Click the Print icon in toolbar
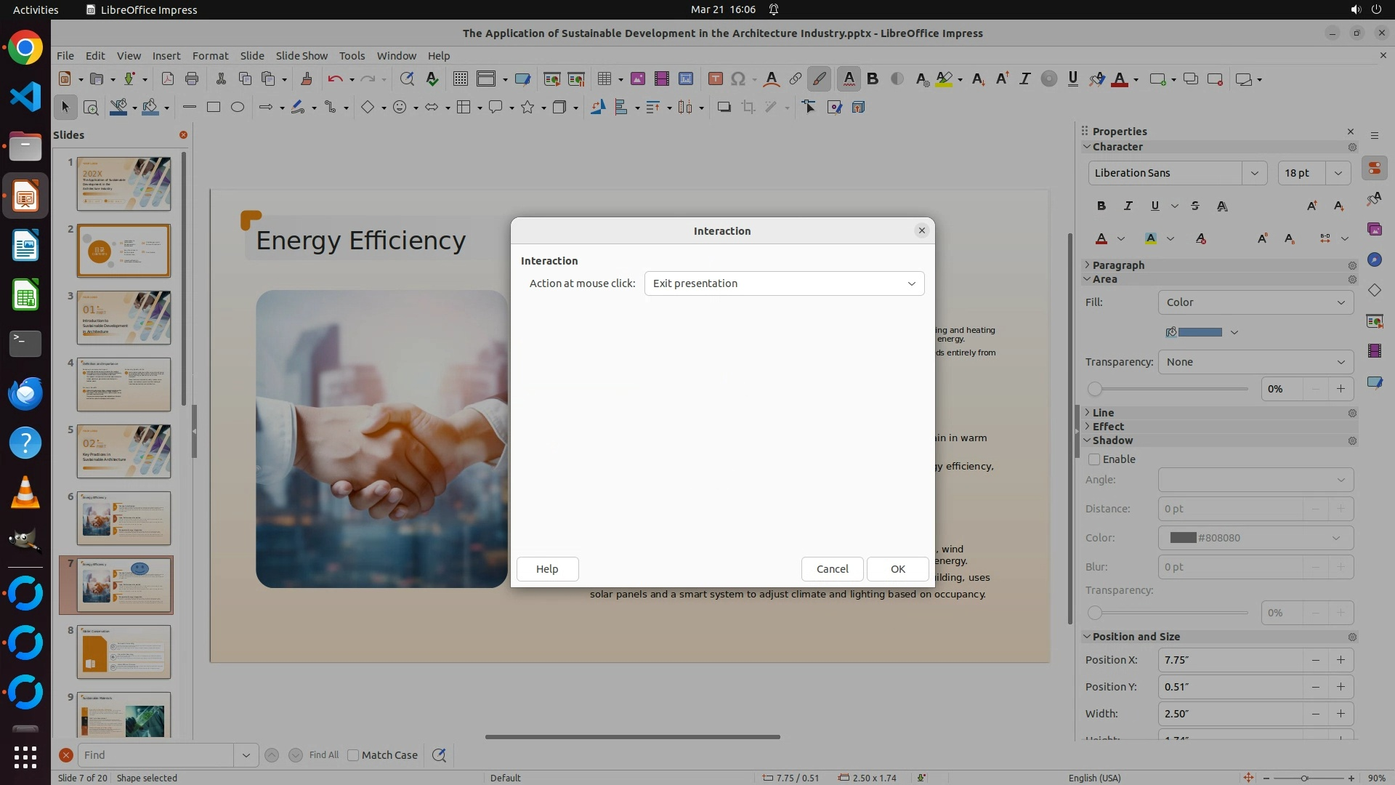 (192, 79)
